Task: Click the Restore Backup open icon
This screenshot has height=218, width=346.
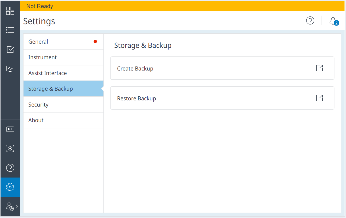Action: click(x=319, y=98)
